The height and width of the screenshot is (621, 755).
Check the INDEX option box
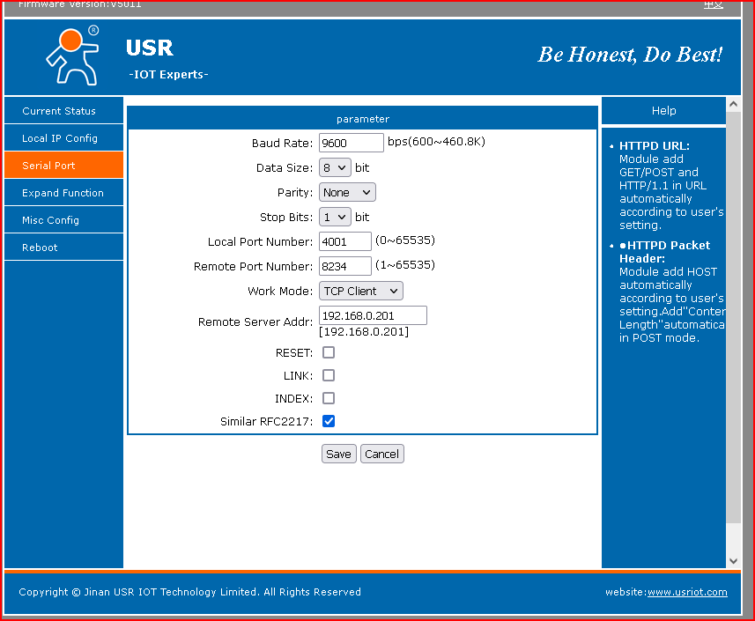pos(329,398)
